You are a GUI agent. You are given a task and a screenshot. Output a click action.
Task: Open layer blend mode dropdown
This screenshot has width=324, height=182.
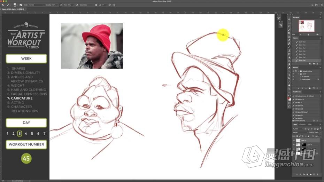(x=300, y=133)
